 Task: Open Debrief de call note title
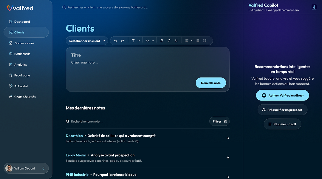click(121, 136)
